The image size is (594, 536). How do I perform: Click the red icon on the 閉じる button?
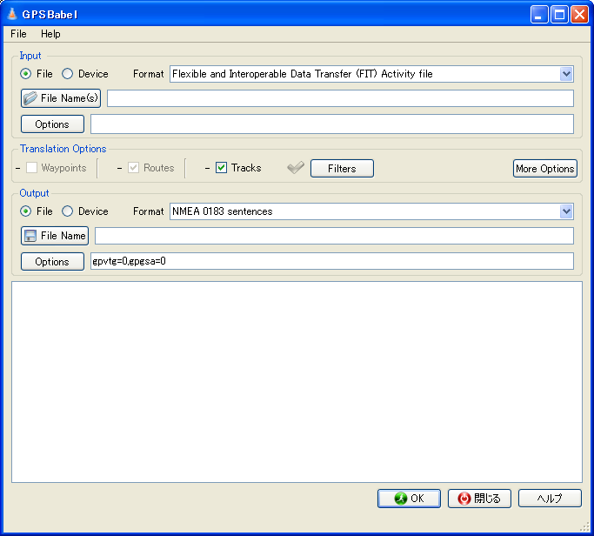tap(464, 499)
